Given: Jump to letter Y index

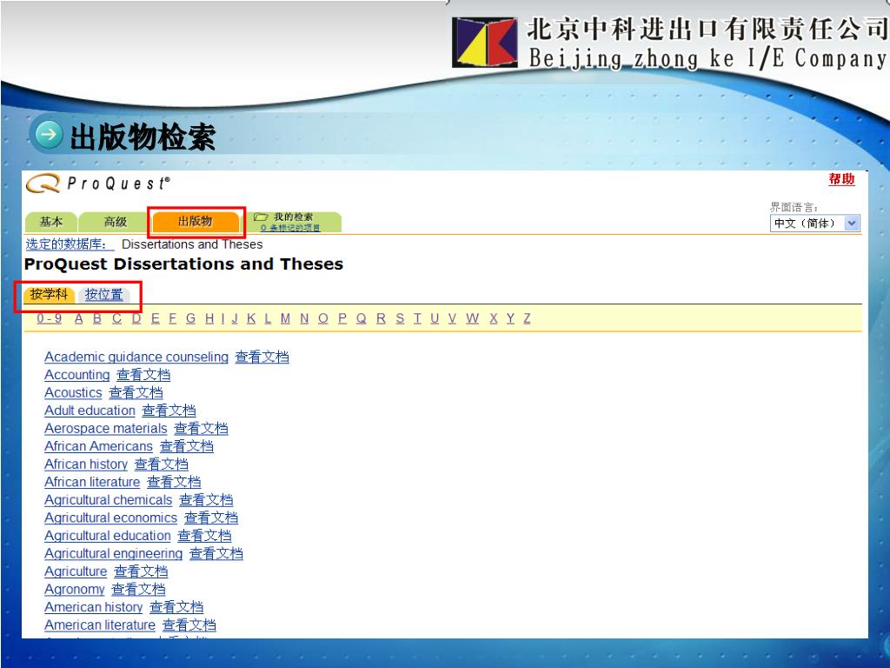Looking at the screenshot, I should pos(510,318).
